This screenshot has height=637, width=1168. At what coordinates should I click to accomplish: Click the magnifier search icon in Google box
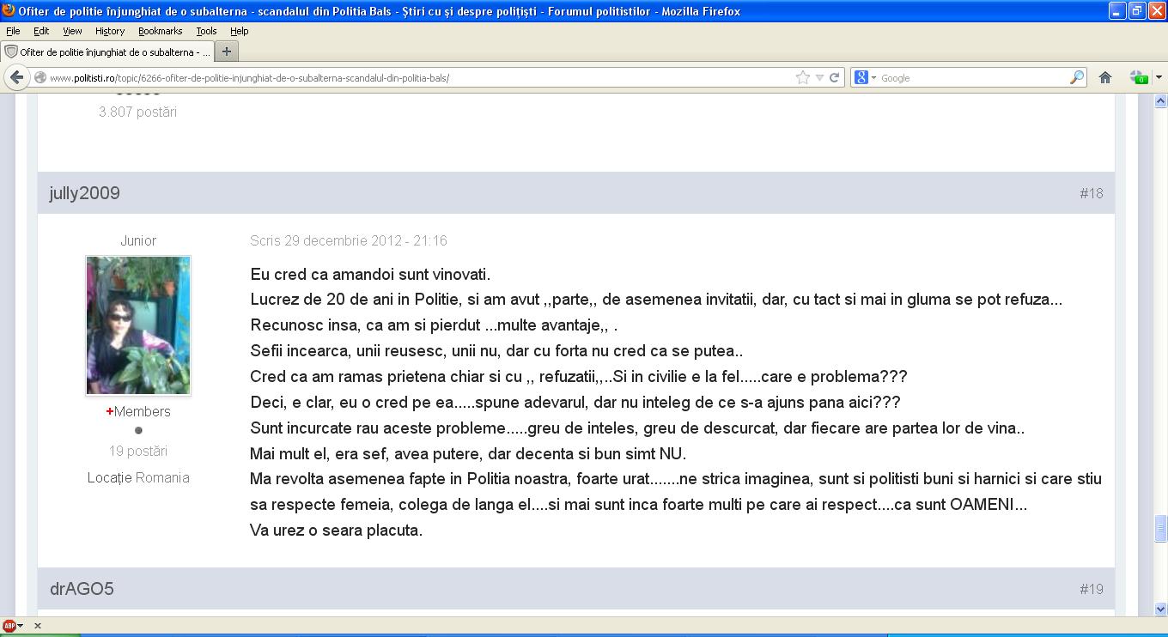click(x=1076, y=77)
